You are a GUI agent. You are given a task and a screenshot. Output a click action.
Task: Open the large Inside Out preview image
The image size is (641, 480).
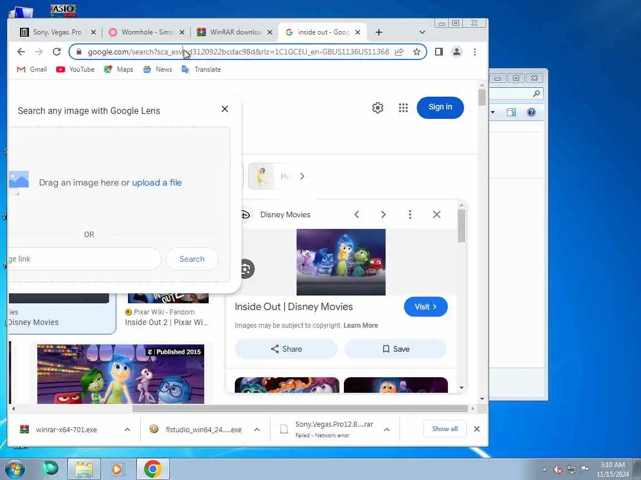[341, 262]
